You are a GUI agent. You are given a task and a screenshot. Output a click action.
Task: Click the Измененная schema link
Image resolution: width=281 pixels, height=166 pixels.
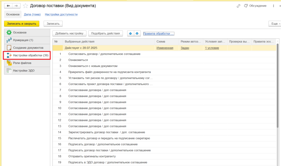(165, 48)
